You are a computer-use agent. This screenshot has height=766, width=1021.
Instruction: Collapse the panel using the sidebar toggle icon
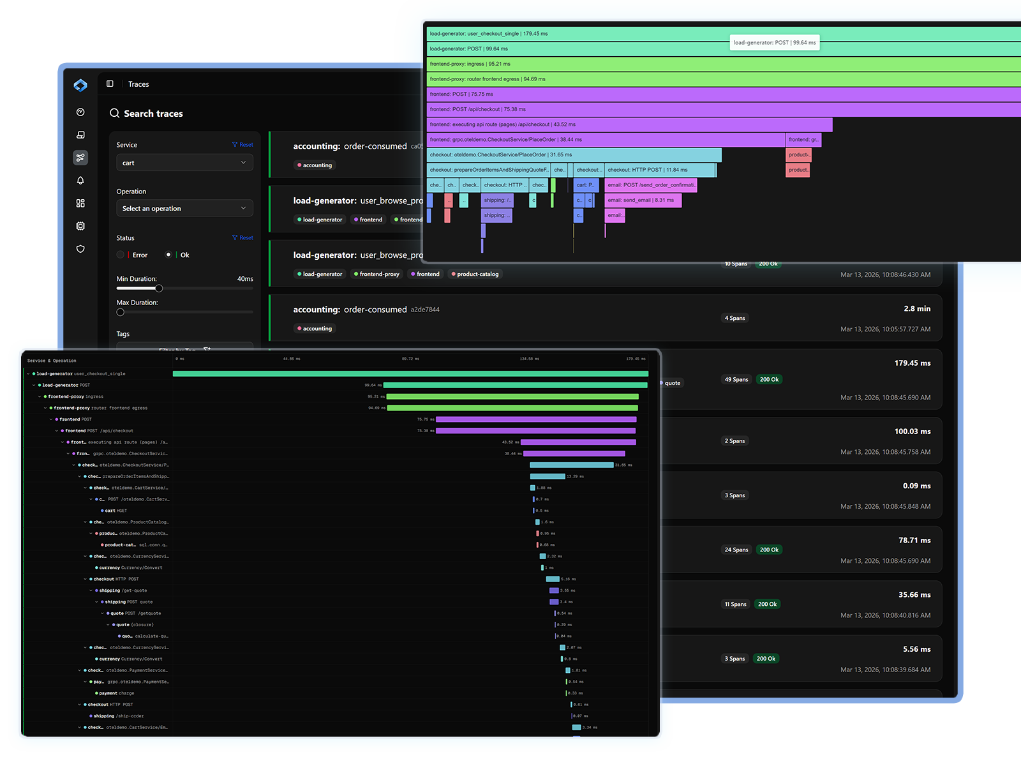pyautogui.click(x=110, y=84)
